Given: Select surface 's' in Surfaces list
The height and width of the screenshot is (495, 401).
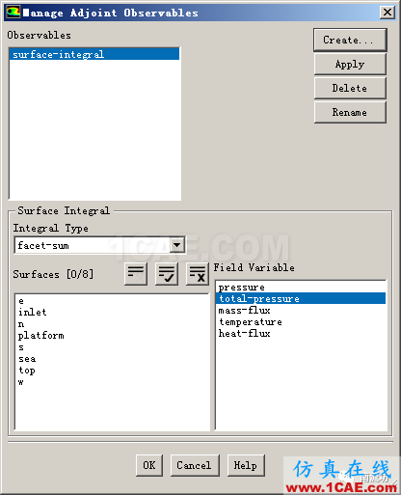Looking at the screenshot, I should click(112, 347).
